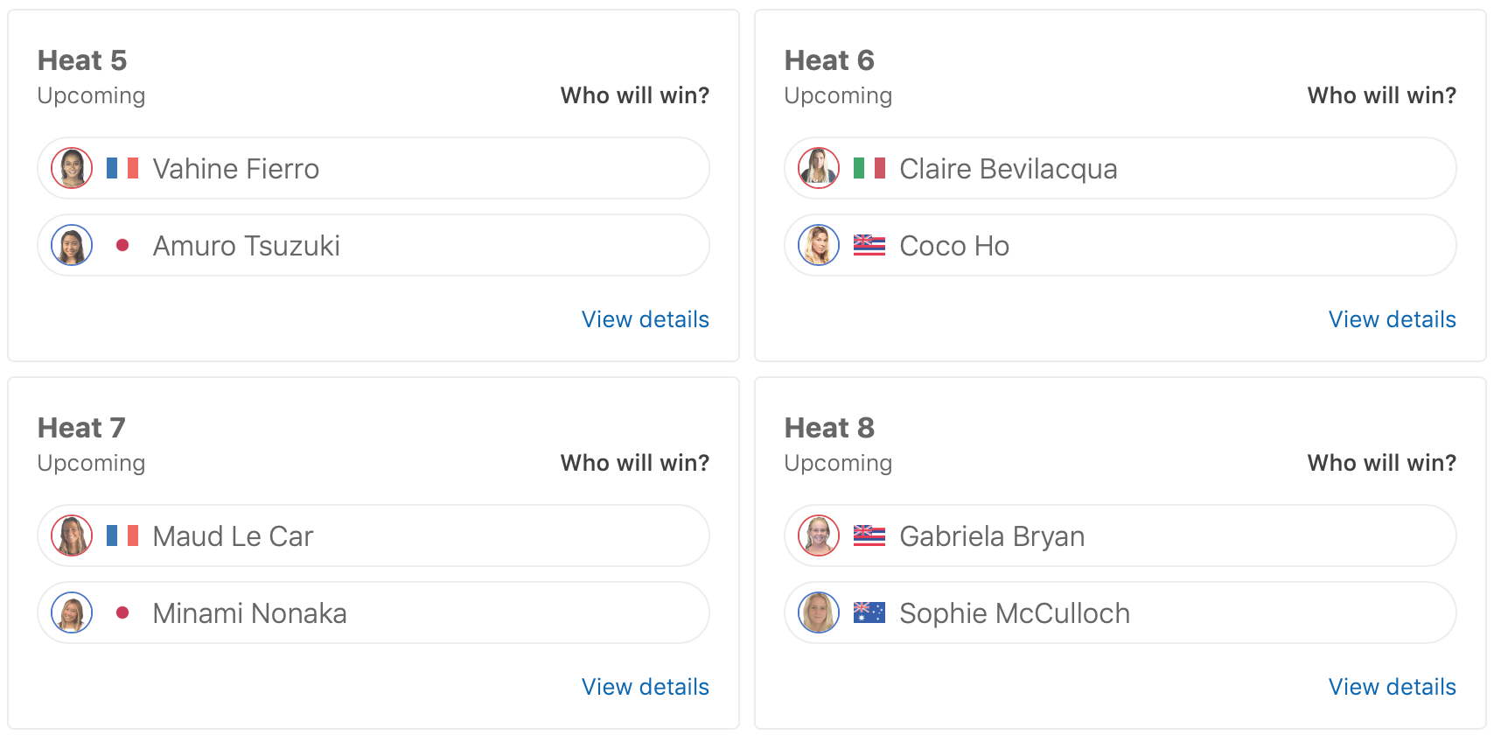Viewport: 1494px width, 742px height.
Task: Click Amuro Tsuzuki's avatar photo
Action: 72,245
